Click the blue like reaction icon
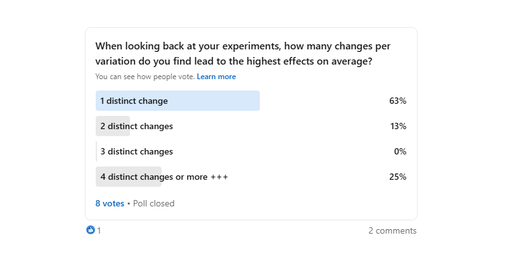This screenshot has width=507, height=264. coord(90,230)
